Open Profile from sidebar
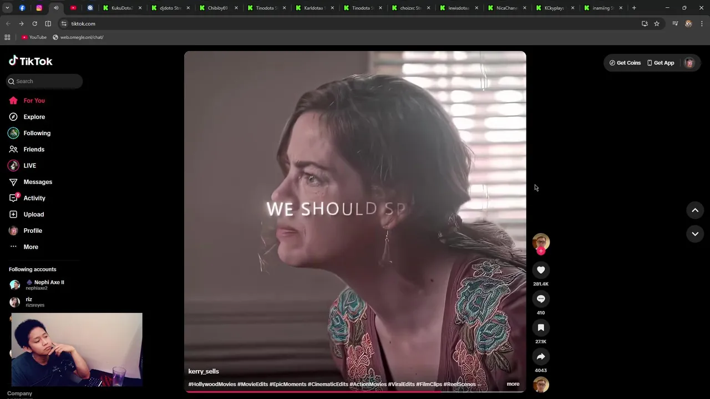The height and width of the screenshot is (399, 710). click(x=32, y=231)
